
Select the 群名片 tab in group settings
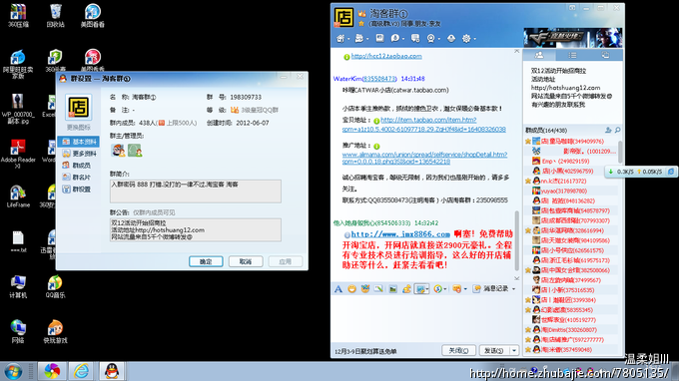pyautogui.click(x=78, y=178)
